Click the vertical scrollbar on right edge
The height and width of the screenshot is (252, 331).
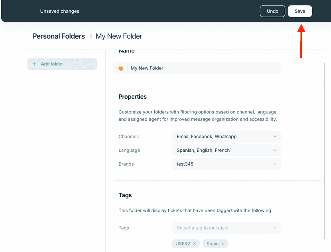[x=325, y=151]
